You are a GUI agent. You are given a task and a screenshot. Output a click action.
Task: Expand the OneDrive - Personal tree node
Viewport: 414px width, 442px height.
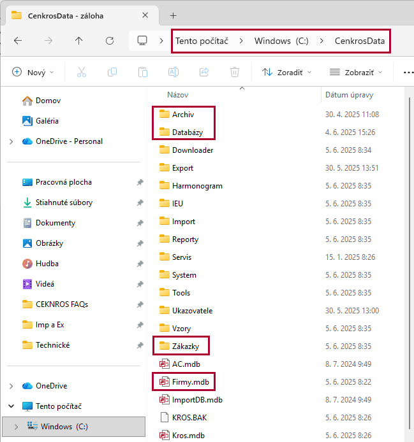(11, 141)
